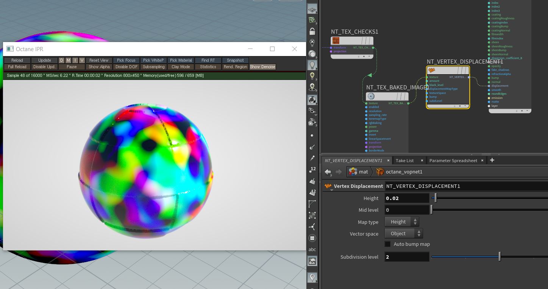Switch to the Parameter Spreadsheet tab

(453, 161)
